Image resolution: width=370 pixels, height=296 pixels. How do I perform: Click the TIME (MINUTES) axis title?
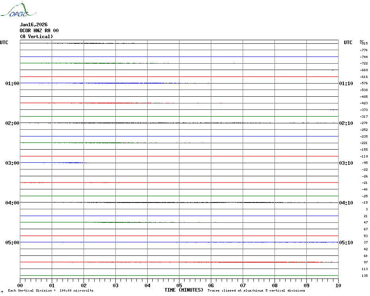(x=184, y=290)
